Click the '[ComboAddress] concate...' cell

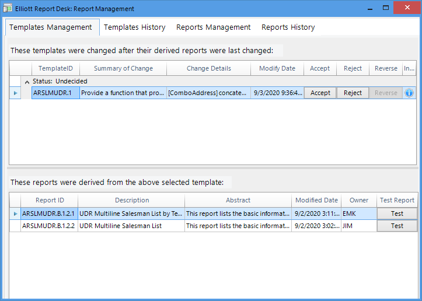208,93
